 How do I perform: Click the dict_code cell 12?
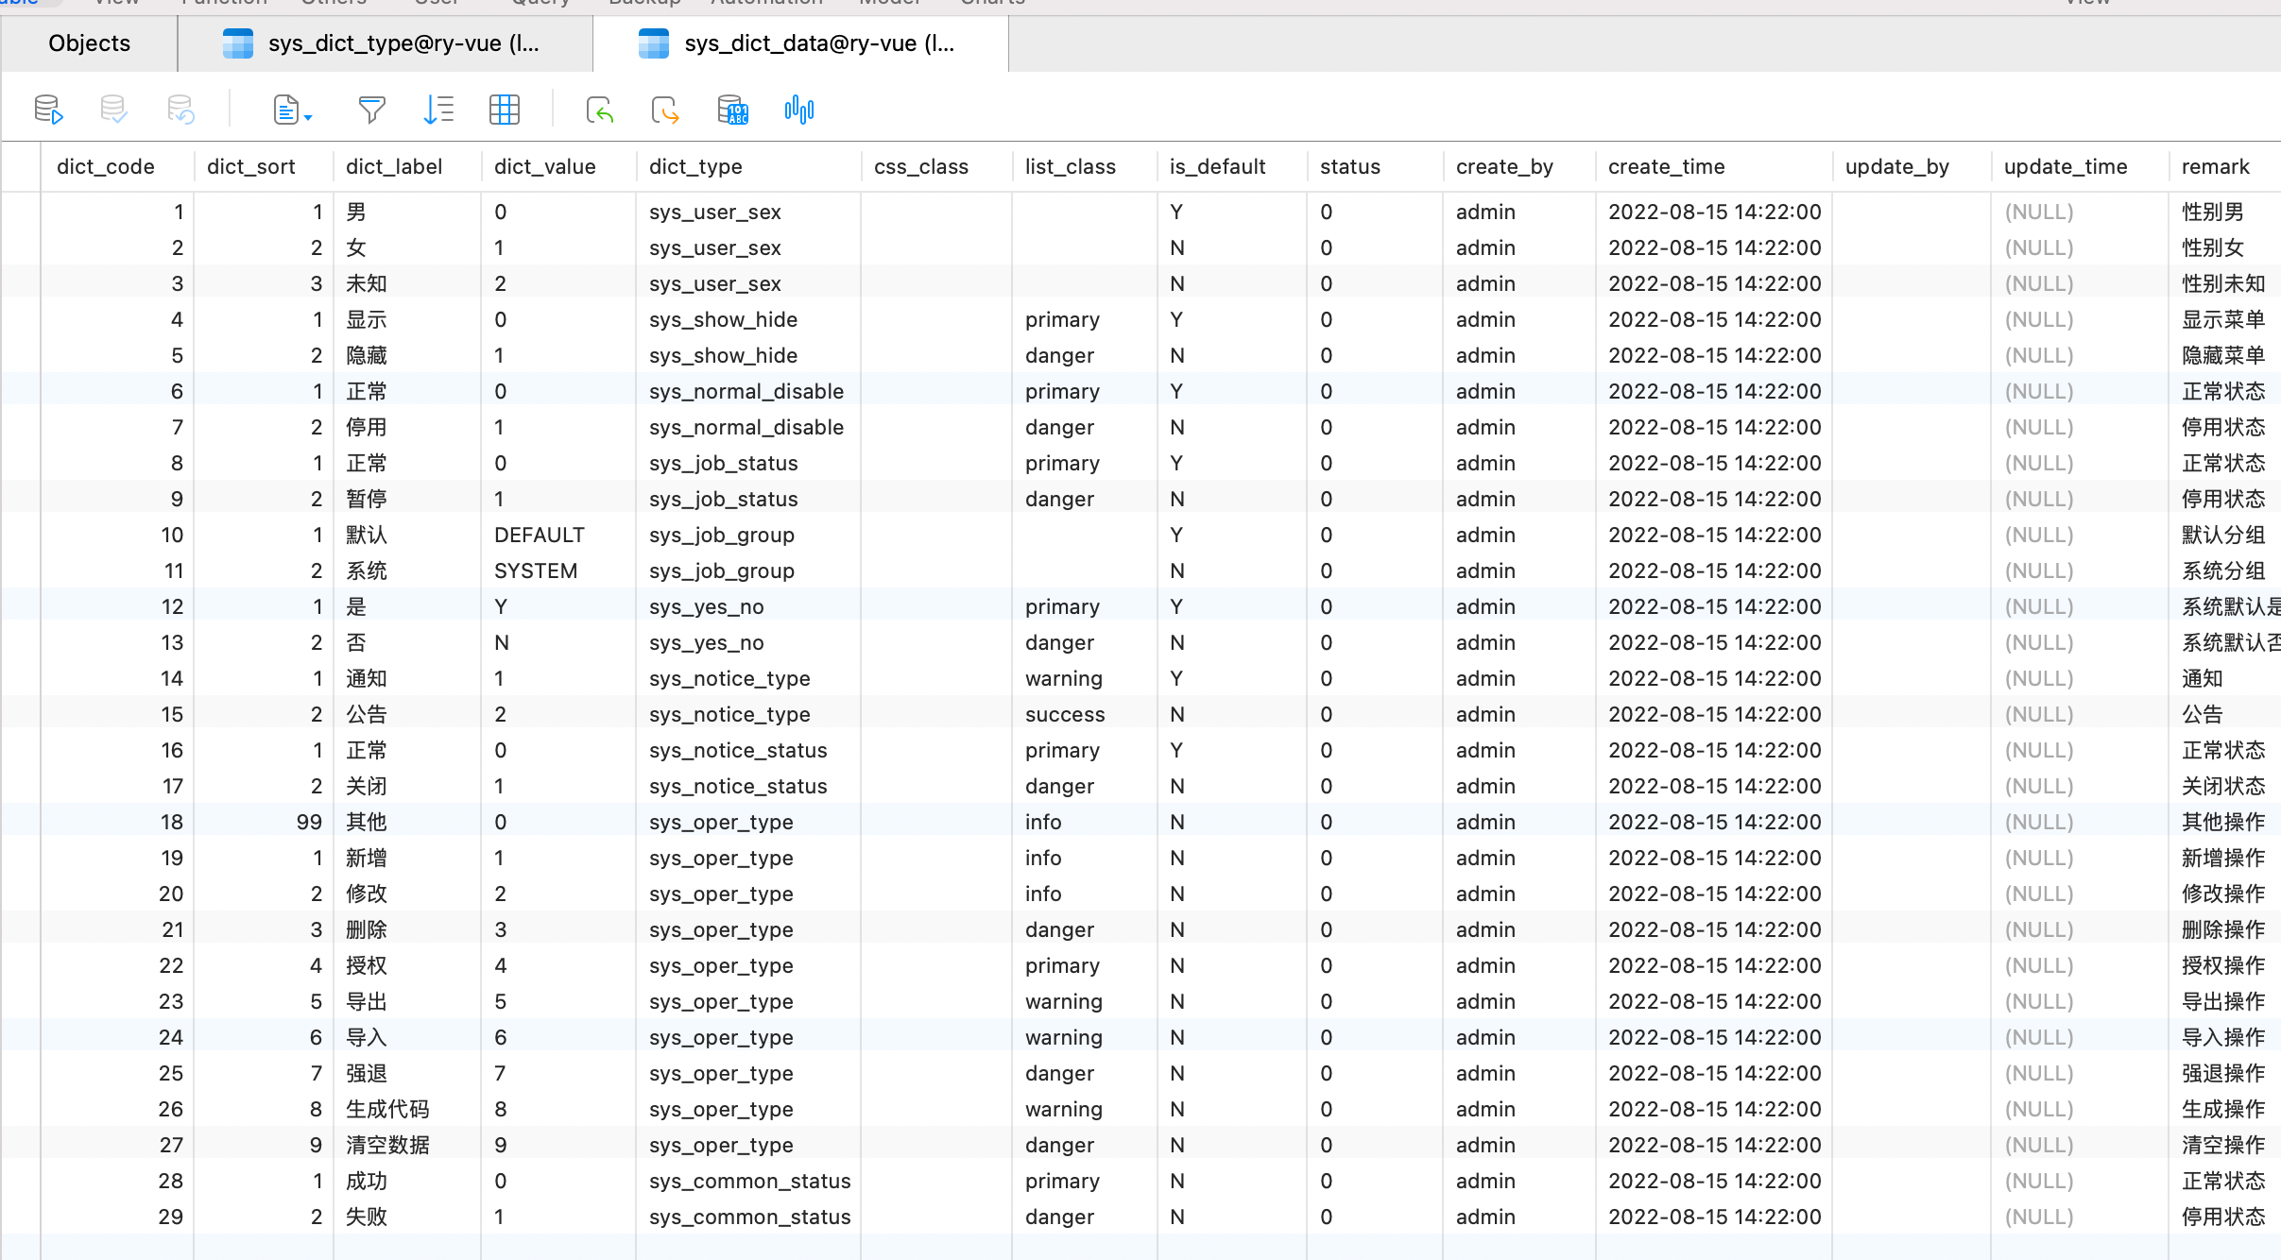point(117,606)
